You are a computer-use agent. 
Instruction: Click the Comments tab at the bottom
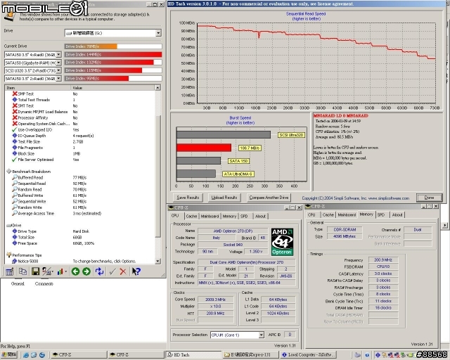coord(44,283)
